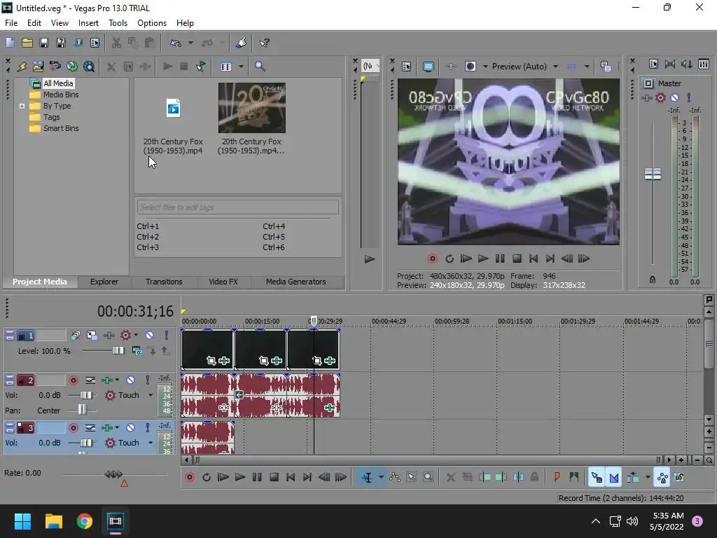
Task: Expand the By Type media bin
Action: tap(22, 106)
